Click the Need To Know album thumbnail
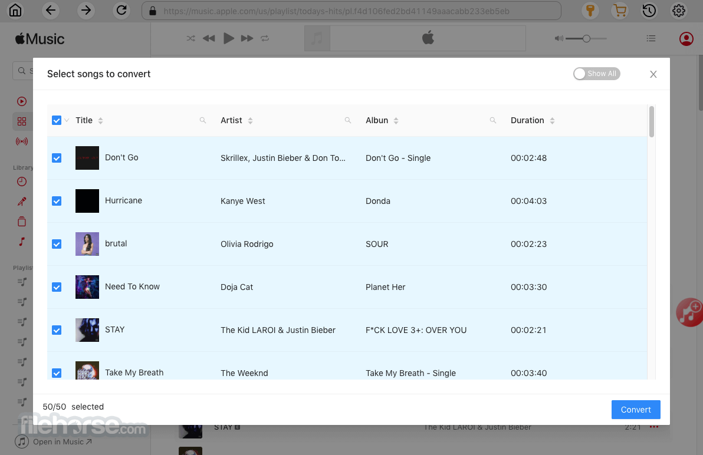This screenshot has width=703, height=455. (87, 286)
